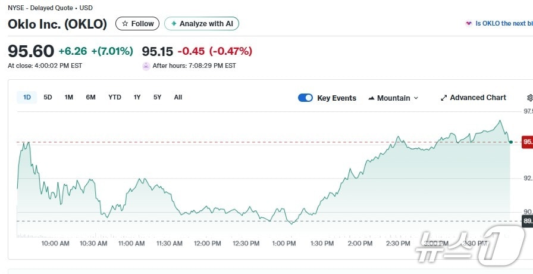Expand the Mountain chart type dropdown

(x=393, y=98)
